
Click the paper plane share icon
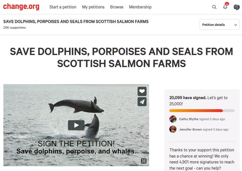pyautogui.click(x=142, y=102)
